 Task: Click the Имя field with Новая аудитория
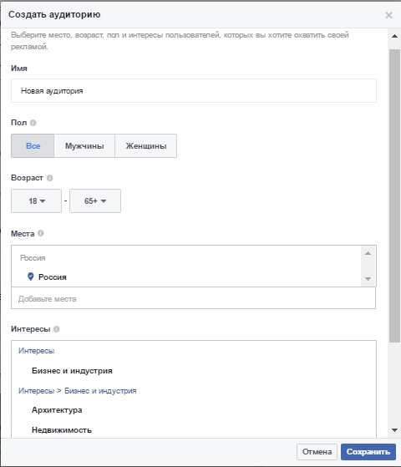(x=194, y=91)
